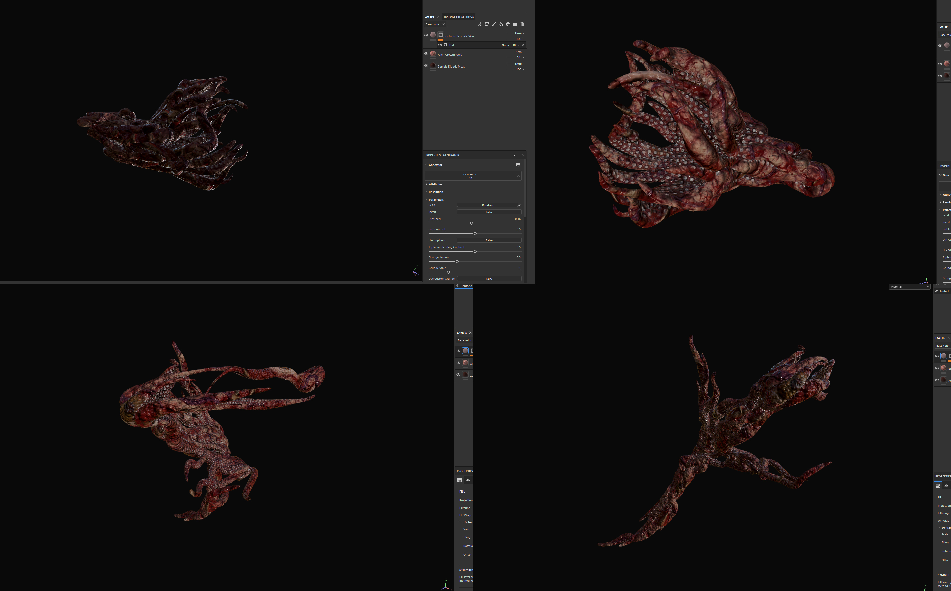Expand the Attributes section
951x591 pixels.
click(x=434, y=184)
